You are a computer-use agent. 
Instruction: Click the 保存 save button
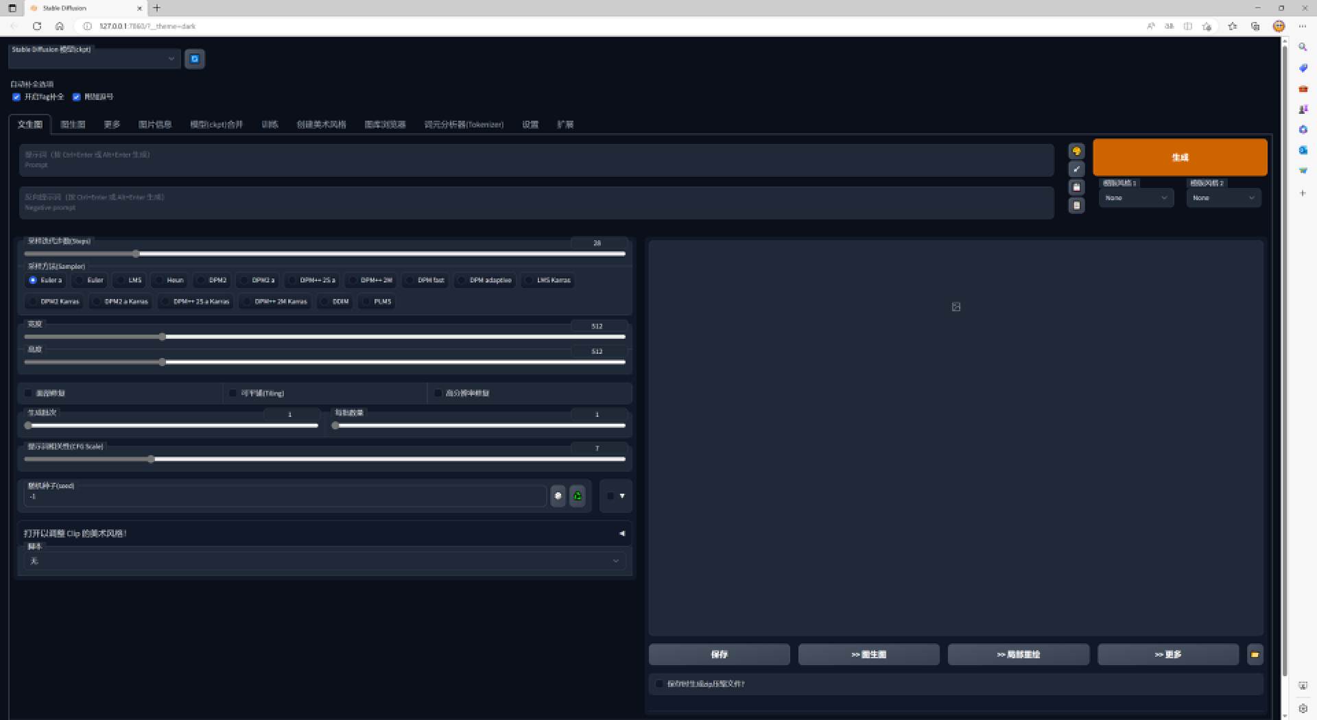719,655
